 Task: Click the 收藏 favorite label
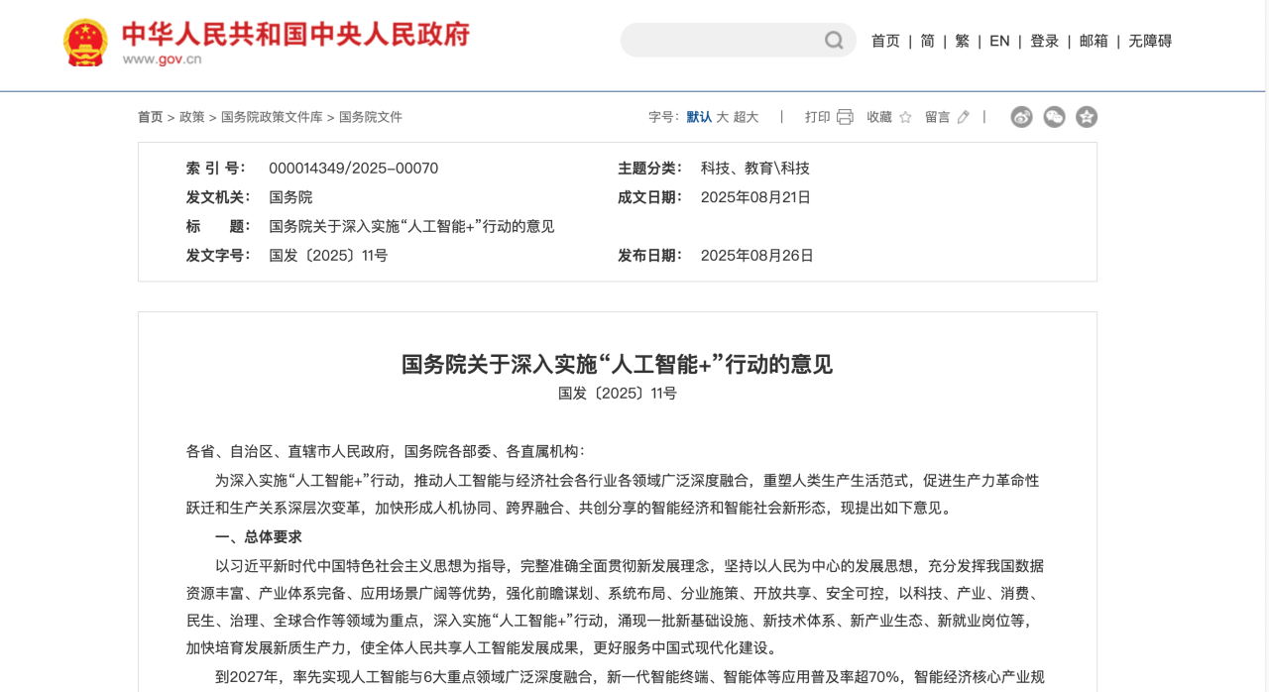tap(879, 117)
